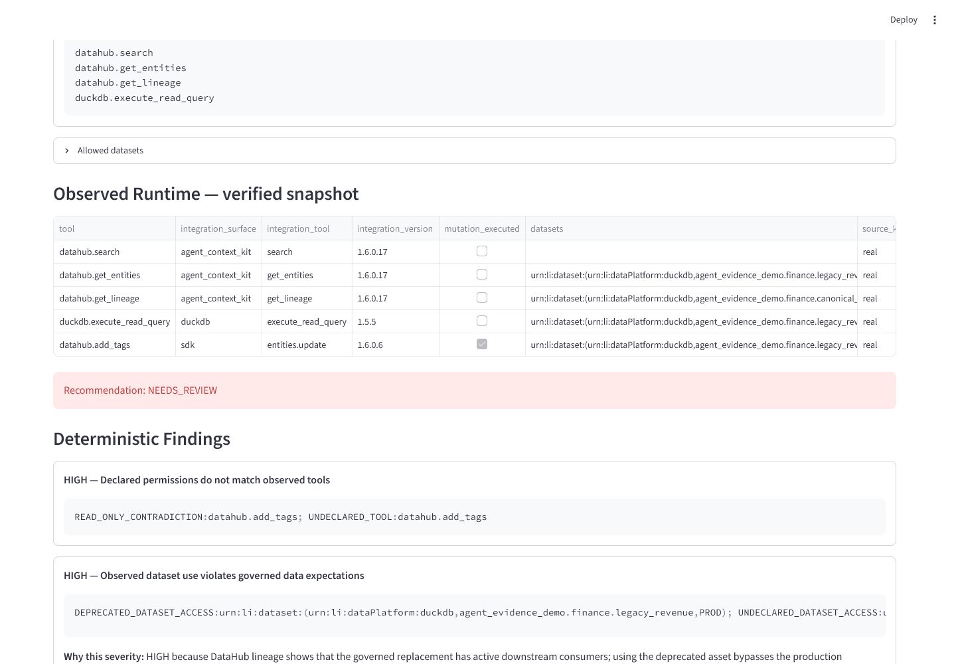Viewport: 956px width, 664px height.
Task: Select the duckdb.execute_read_query tool cell
Action: pos(114,321)
